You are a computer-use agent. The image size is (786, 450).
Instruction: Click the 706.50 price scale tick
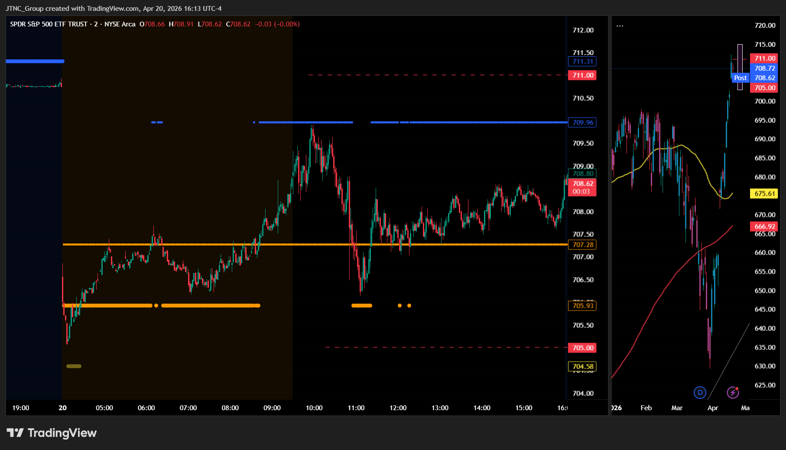point(583,280)
